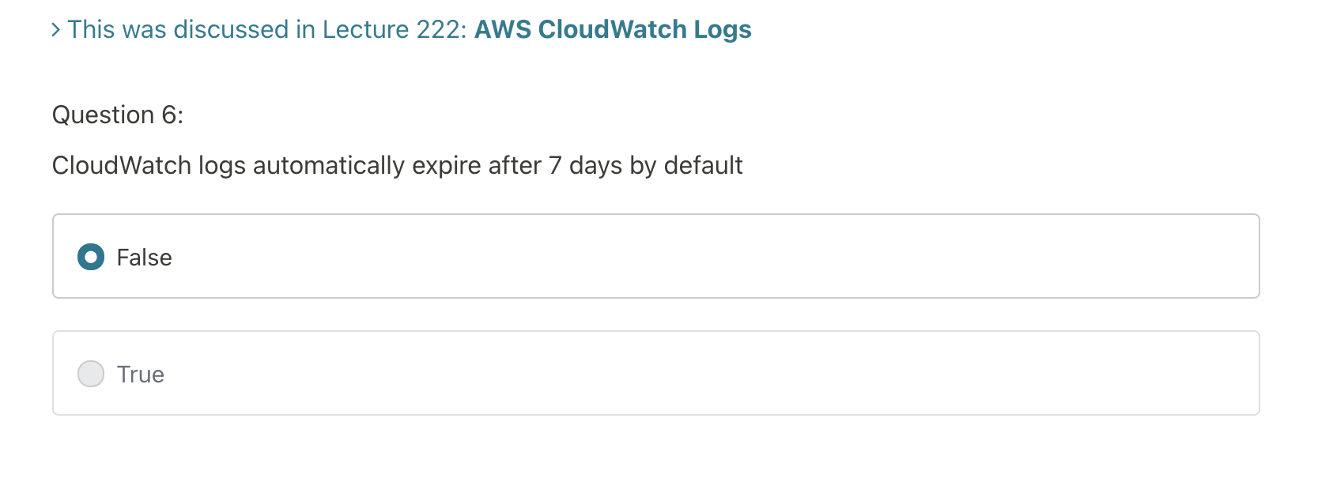Viewport: 1333px width, 482px height.
Task: Click the 'False' answer label
Action: click(x=144, y=258)
